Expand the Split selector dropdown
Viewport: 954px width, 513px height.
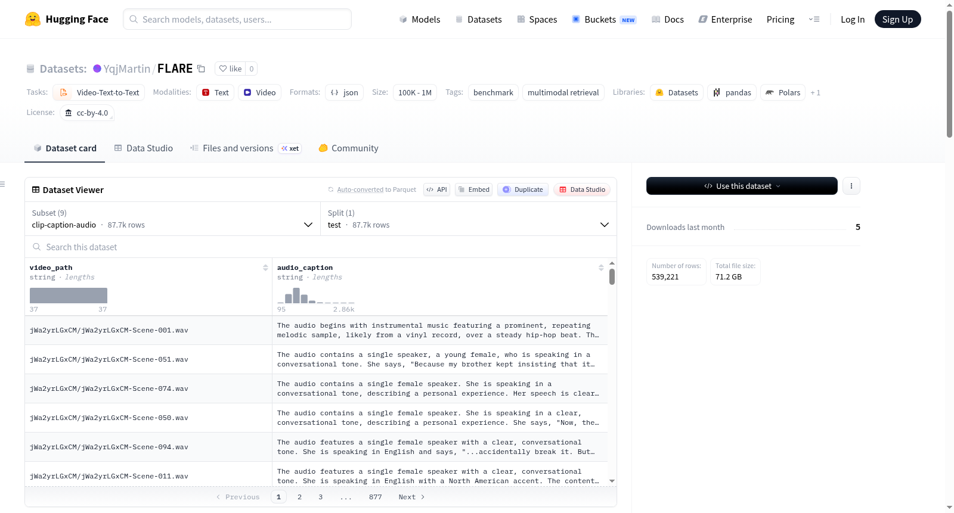pos(469,219)
